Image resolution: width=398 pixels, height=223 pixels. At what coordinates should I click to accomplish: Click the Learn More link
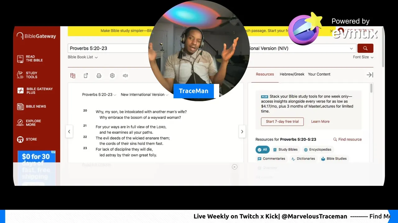[x=320, y=121]
